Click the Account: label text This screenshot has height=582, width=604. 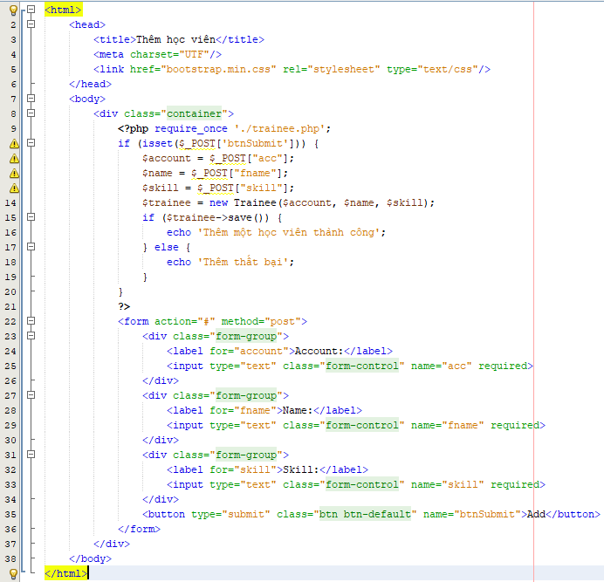[x=319, y=352]
